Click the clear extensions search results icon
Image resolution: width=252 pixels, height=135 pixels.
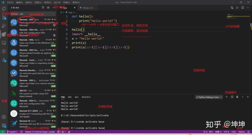pos(48,8)
